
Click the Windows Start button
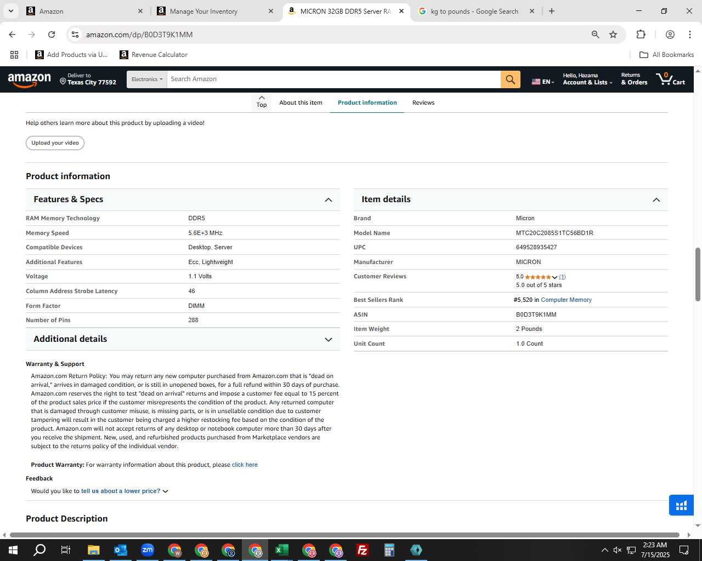click(x=13, y=550)
